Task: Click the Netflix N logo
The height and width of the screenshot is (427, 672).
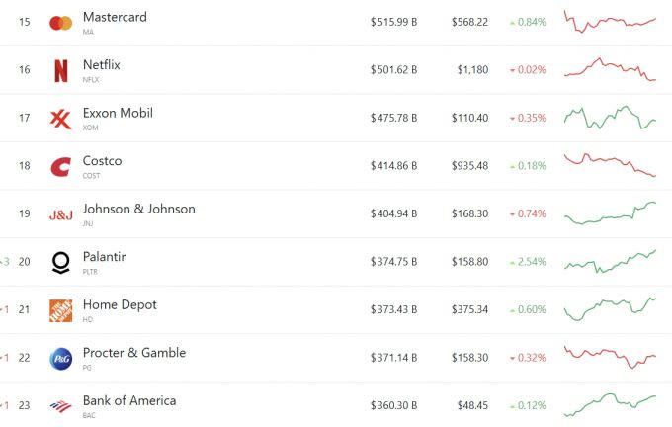Action: 60,70
